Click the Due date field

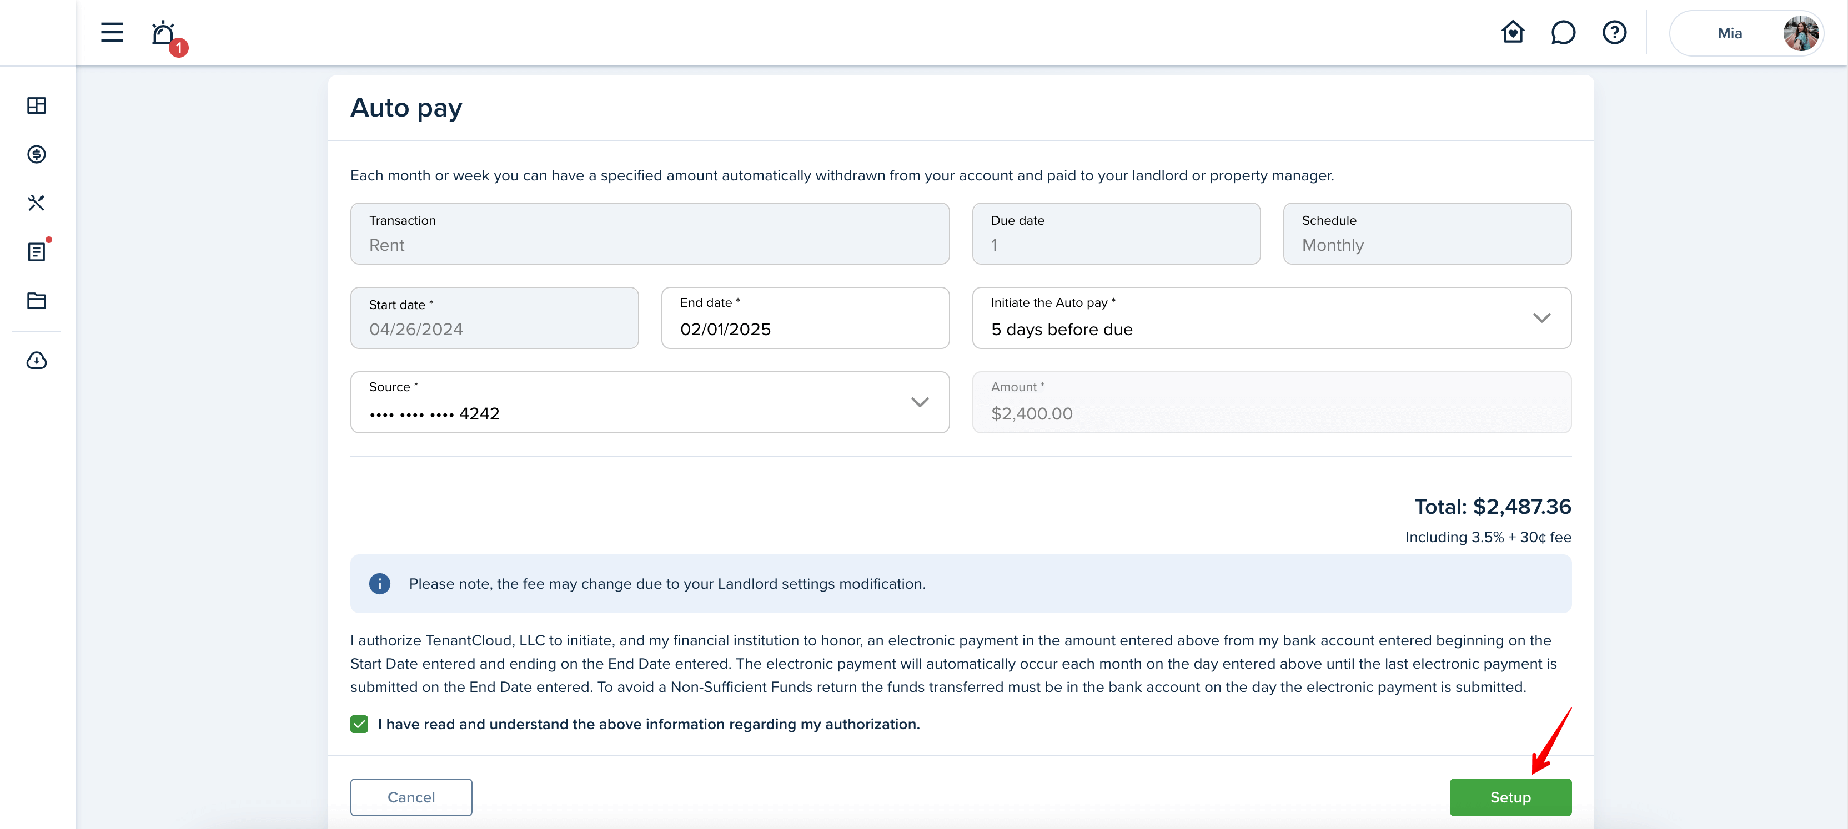[1116, 234]
